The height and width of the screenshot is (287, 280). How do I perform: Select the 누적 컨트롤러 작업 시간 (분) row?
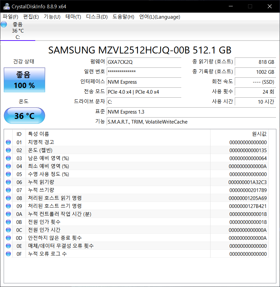point(136,214)
